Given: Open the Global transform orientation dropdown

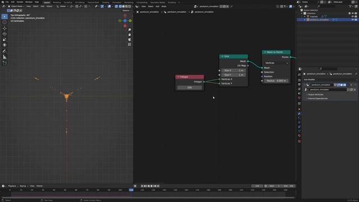Looking at the screenshot, I should pos(63,6).
